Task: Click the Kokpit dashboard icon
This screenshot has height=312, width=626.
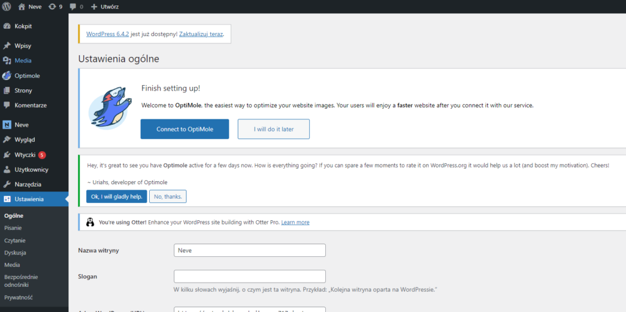Action: click(7, 26)
